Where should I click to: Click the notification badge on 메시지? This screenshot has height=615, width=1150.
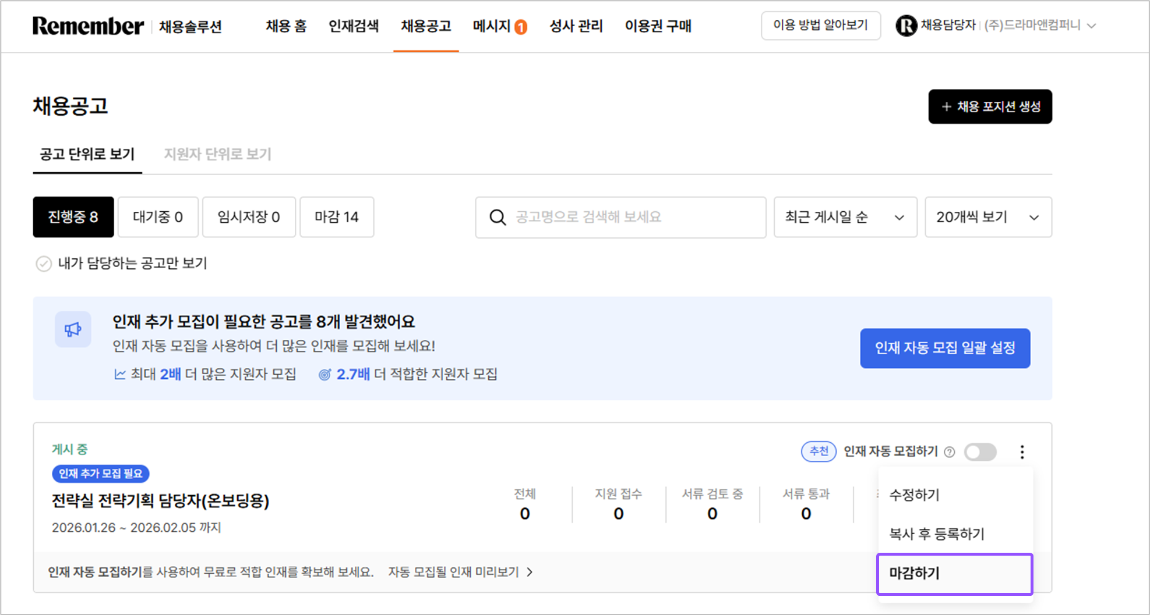(x=521, y=27)
